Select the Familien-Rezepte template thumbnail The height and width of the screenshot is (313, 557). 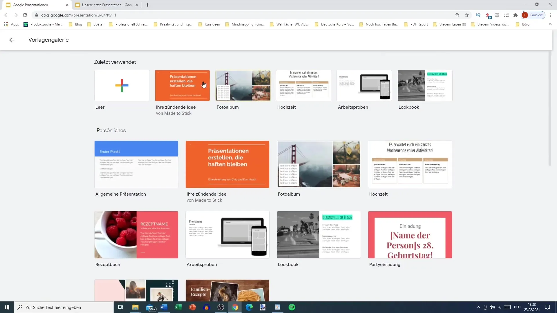pyautogui.click(x=227, y=290)
